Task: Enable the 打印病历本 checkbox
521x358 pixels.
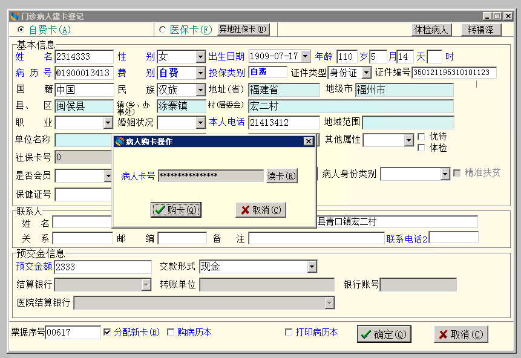Action: 289,332
